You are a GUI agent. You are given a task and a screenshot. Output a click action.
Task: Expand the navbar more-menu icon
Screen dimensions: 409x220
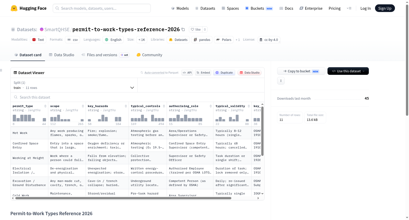coord(349,8)
